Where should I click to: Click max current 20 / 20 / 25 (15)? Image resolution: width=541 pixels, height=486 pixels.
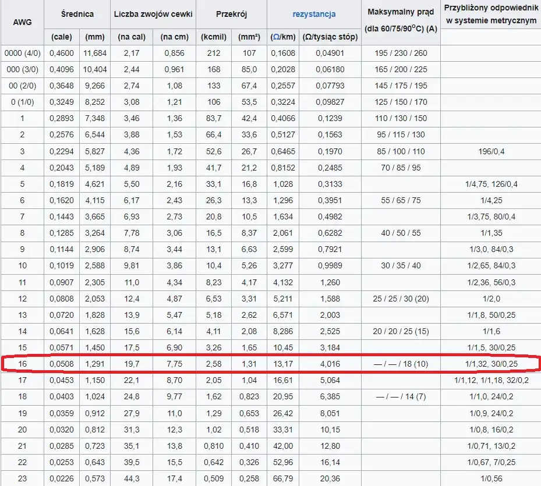(x=401, y=331)
